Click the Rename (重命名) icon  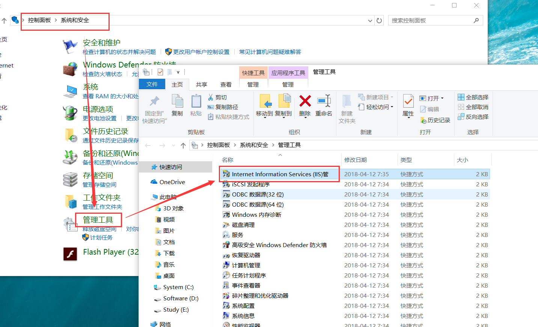click(324, 101)
